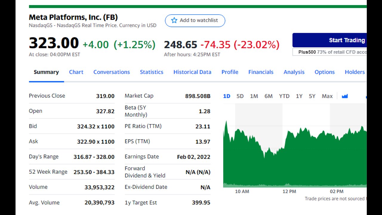The width and height of the screenshot is (382, 215).
Task: Open the Holders tab
Action: click(355, 72)
